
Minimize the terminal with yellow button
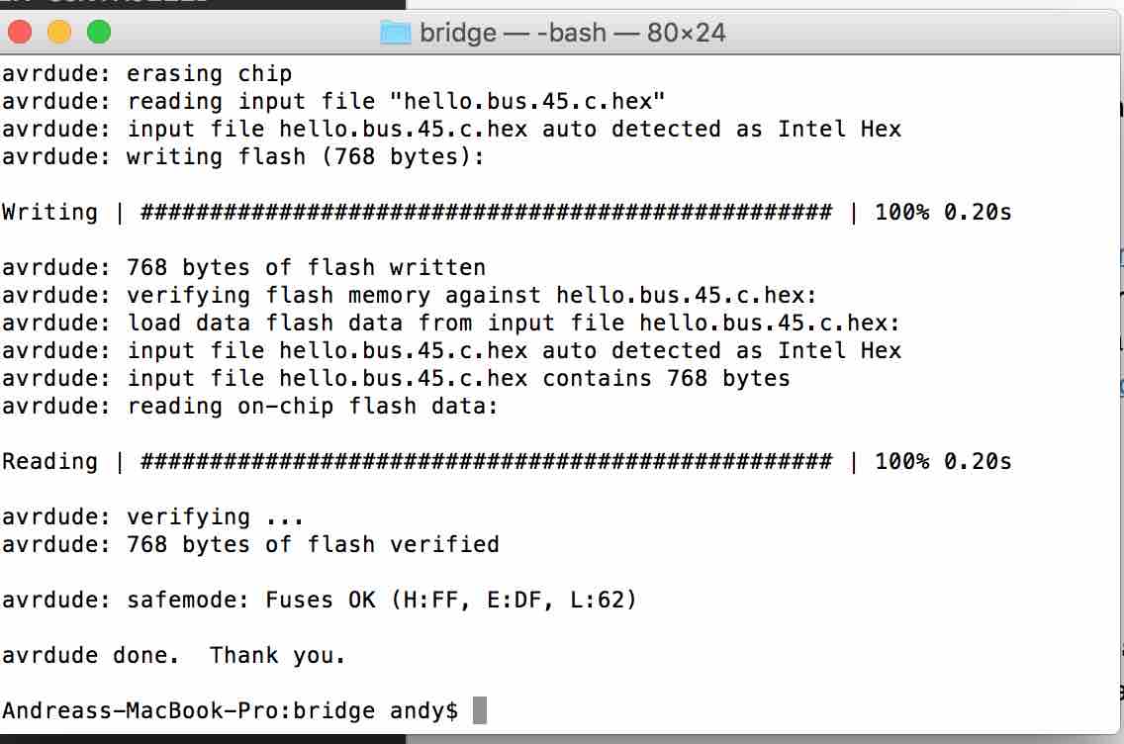click(x=58, y=33)
